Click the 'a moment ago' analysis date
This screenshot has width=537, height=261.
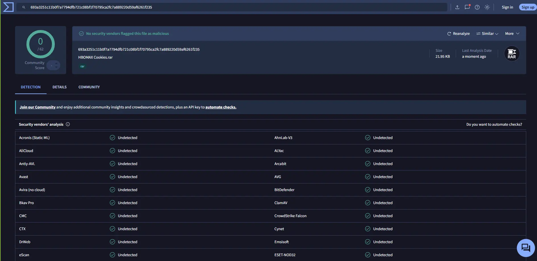tap(474, 57)
